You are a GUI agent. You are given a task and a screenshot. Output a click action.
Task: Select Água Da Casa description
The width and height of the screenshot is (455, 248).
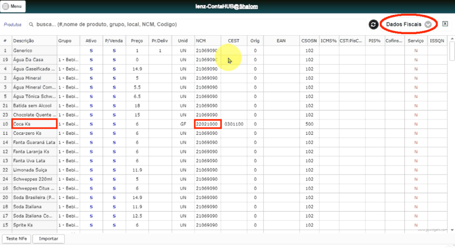(34, 60)
